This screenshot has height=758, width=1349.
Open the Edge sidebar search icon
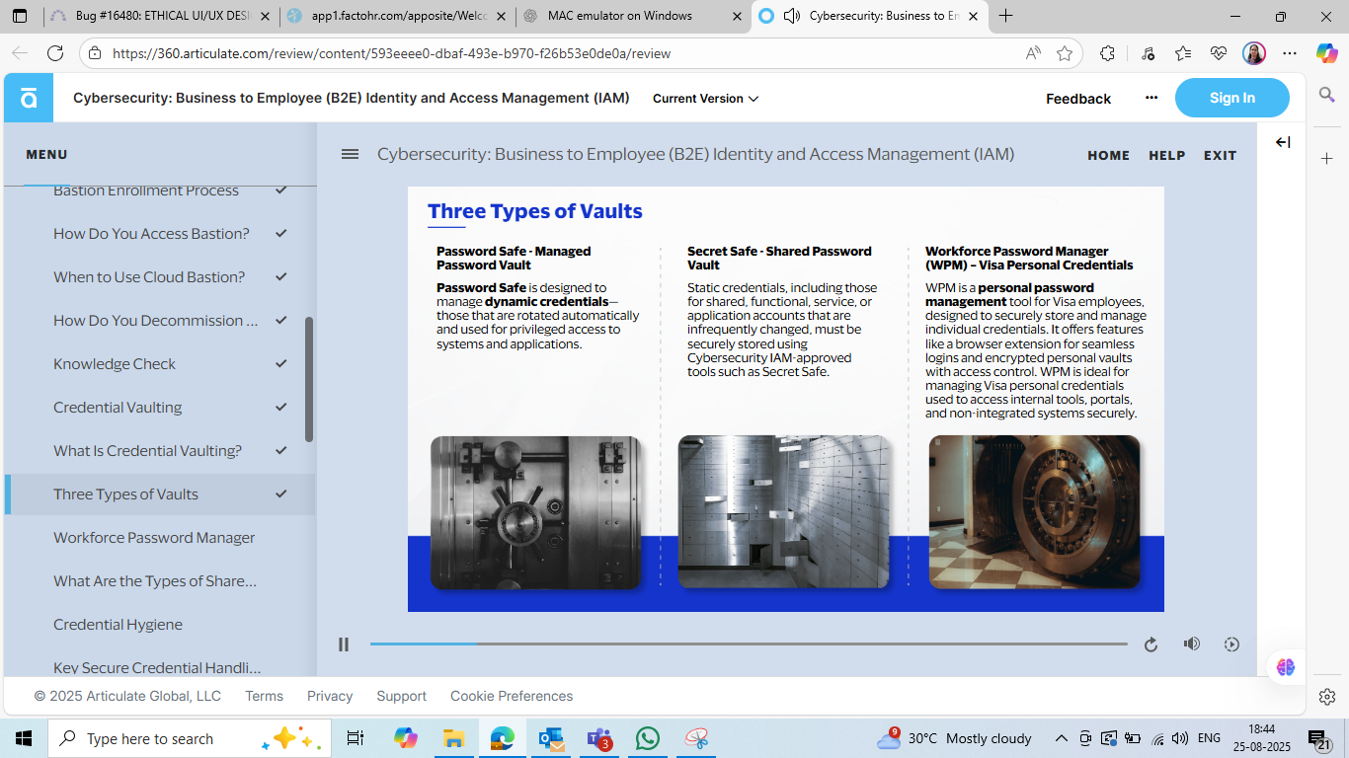click(x=1327, y=95)
